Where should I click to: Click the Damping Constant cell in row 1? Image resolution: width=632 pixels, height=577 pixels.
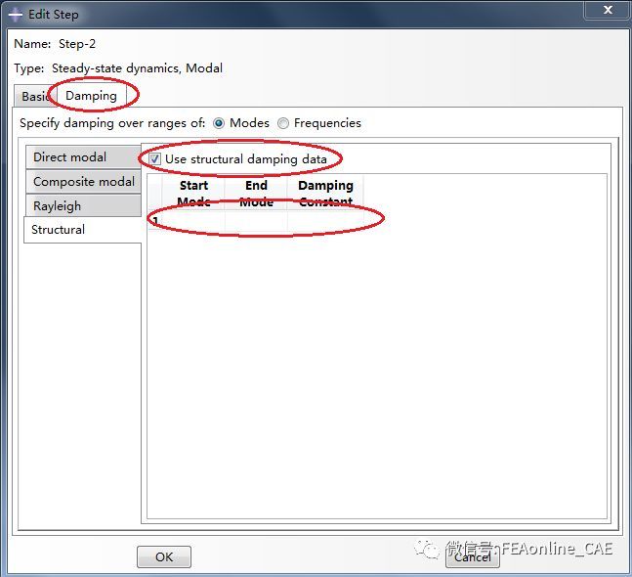[325, 221]
